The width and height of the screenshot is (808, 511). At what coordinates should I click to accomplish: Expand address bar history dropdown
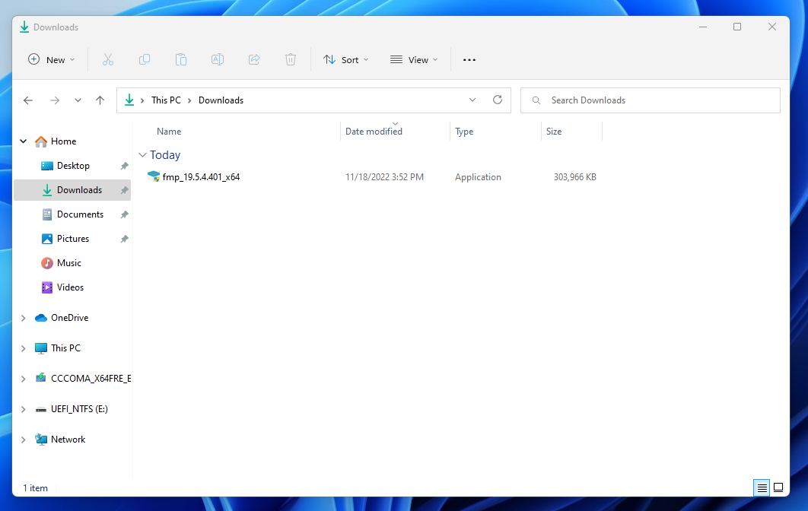[x=472, y=100]
